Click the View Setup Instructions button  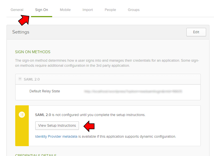57,126
